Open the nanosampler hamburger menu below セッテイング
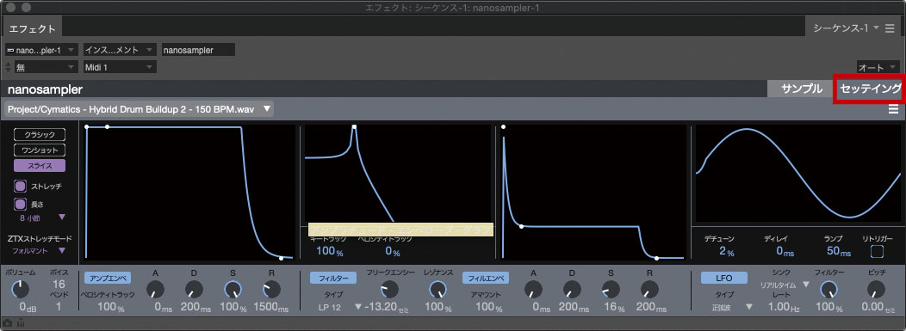 893,109
